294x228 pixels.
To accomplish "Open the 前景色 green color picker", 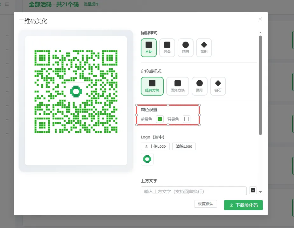I will tap(160, 119).
